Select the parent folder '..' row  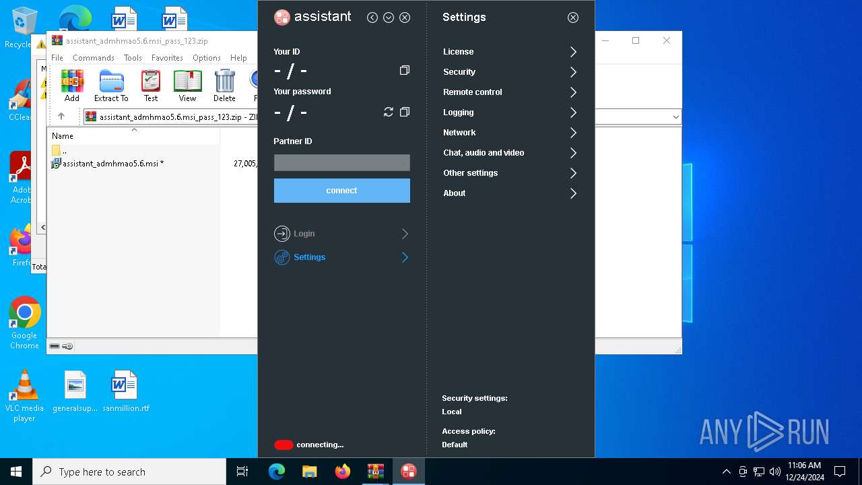pyautogui.click(x=60, y=151)
